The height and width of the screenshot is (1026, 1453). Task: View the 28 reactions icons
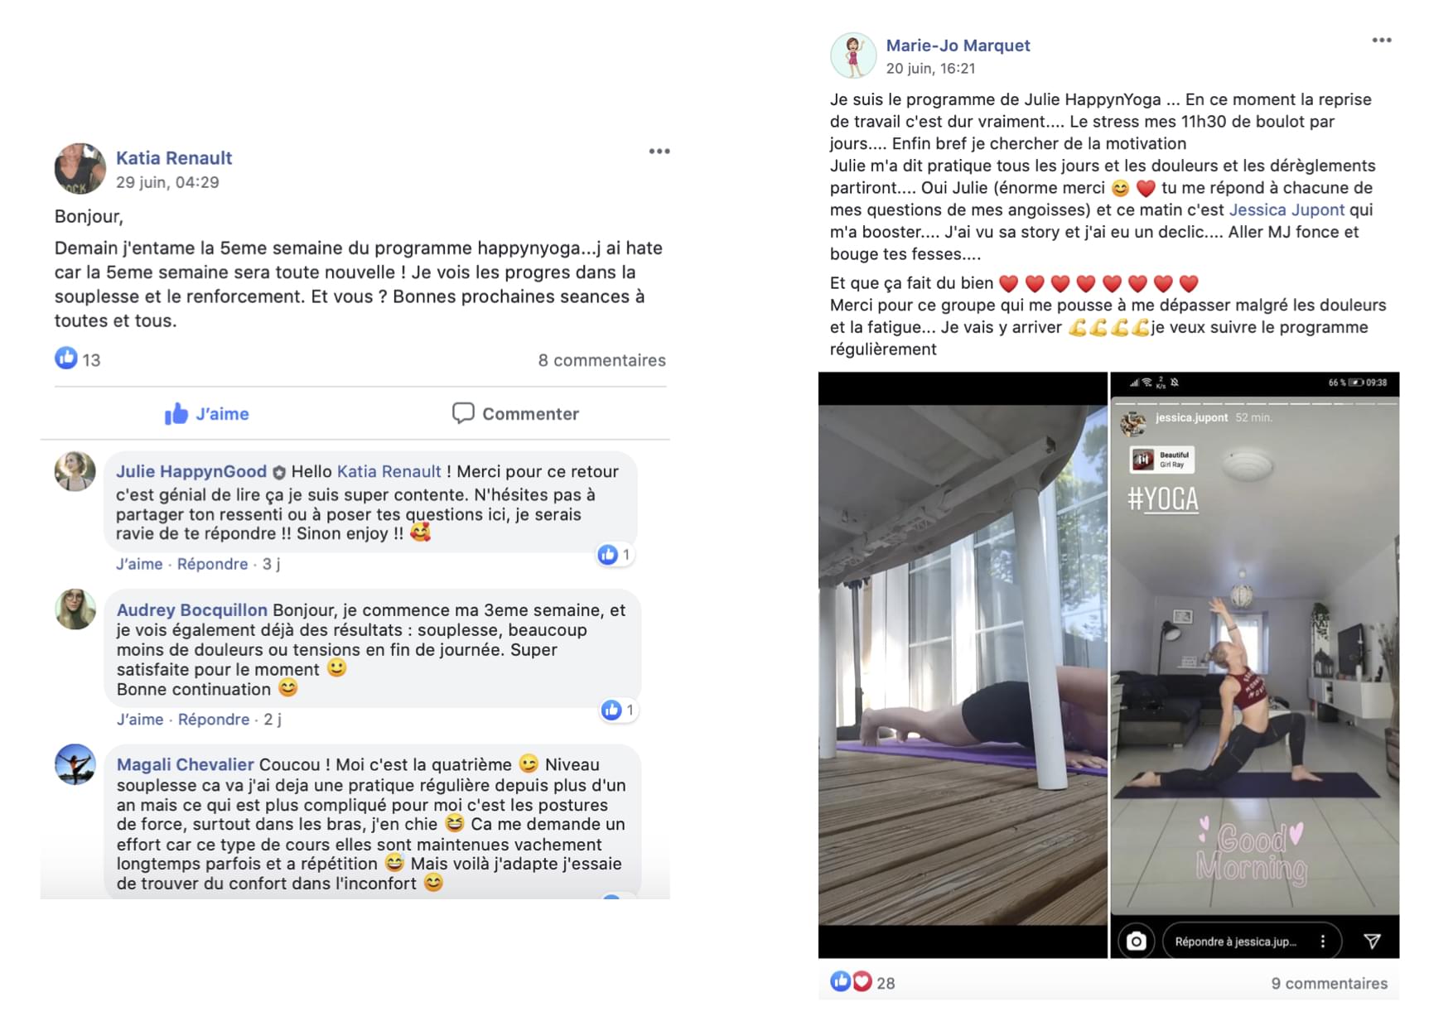pyautogui.click(x=851, y=982)
